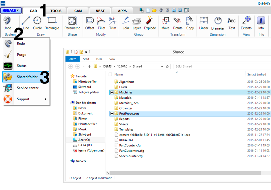Screen dimensions: 271x190
Task: Select the KUKA.DAT file
Action: tap(126, 140)
